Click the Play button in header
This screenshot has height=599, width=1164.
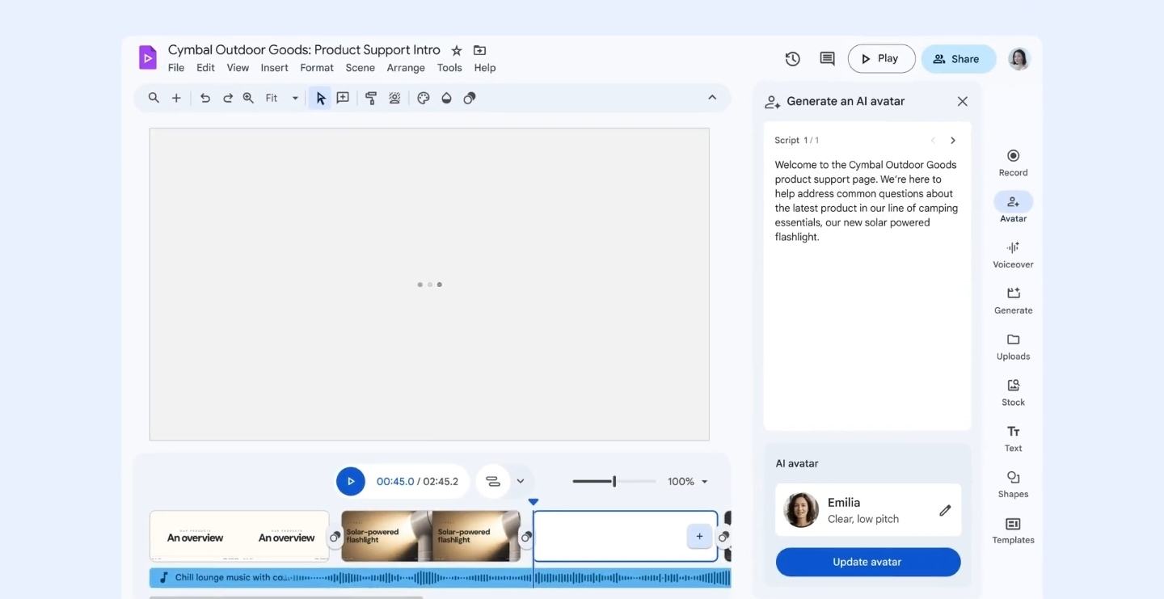[x=881, y=58]
